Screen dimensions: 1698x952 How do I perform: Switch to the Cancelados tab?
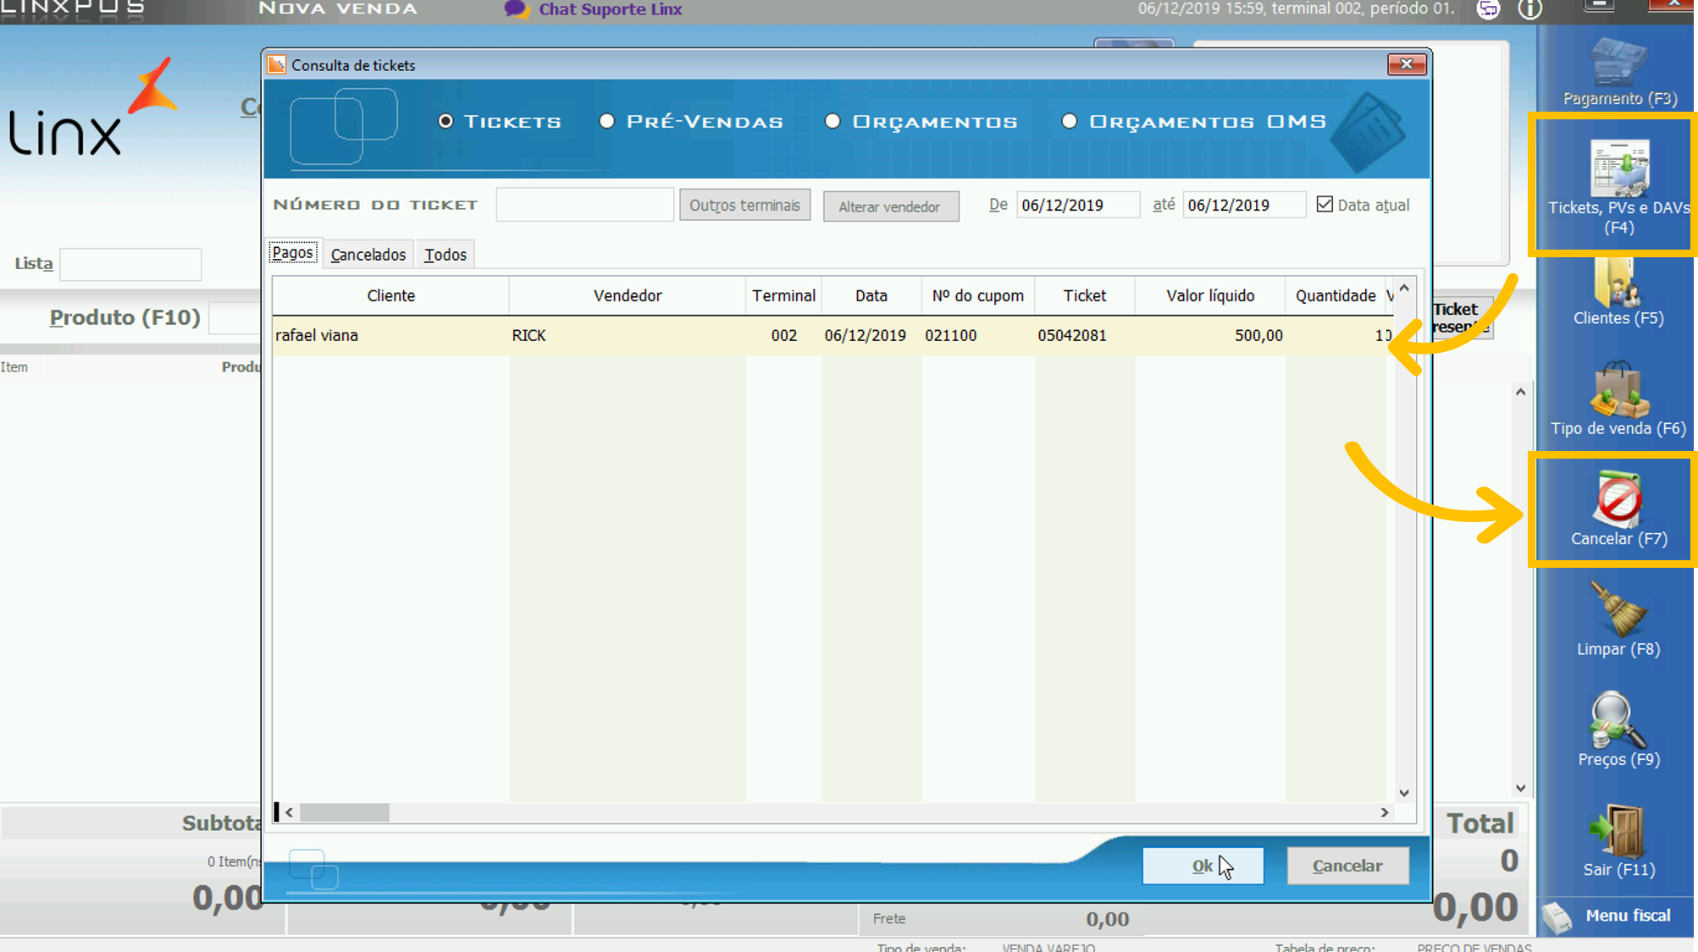[x=368, y=255]
